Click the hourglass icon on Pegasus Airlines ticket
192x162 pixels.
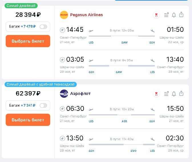(156, 15)
